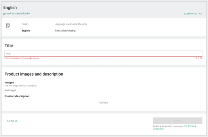
Task: Click the red title error message
Action: [22, 58]
